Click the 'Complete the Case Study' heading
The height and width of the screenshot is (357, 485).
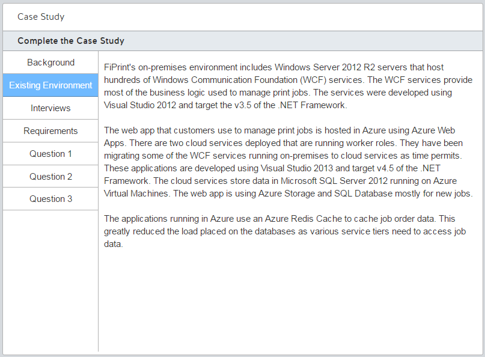pos(71,41)
